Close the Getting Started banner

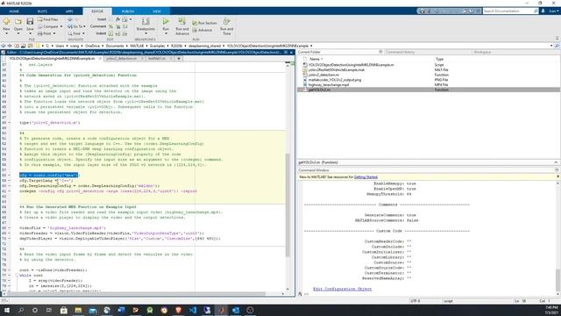point(557,176)
